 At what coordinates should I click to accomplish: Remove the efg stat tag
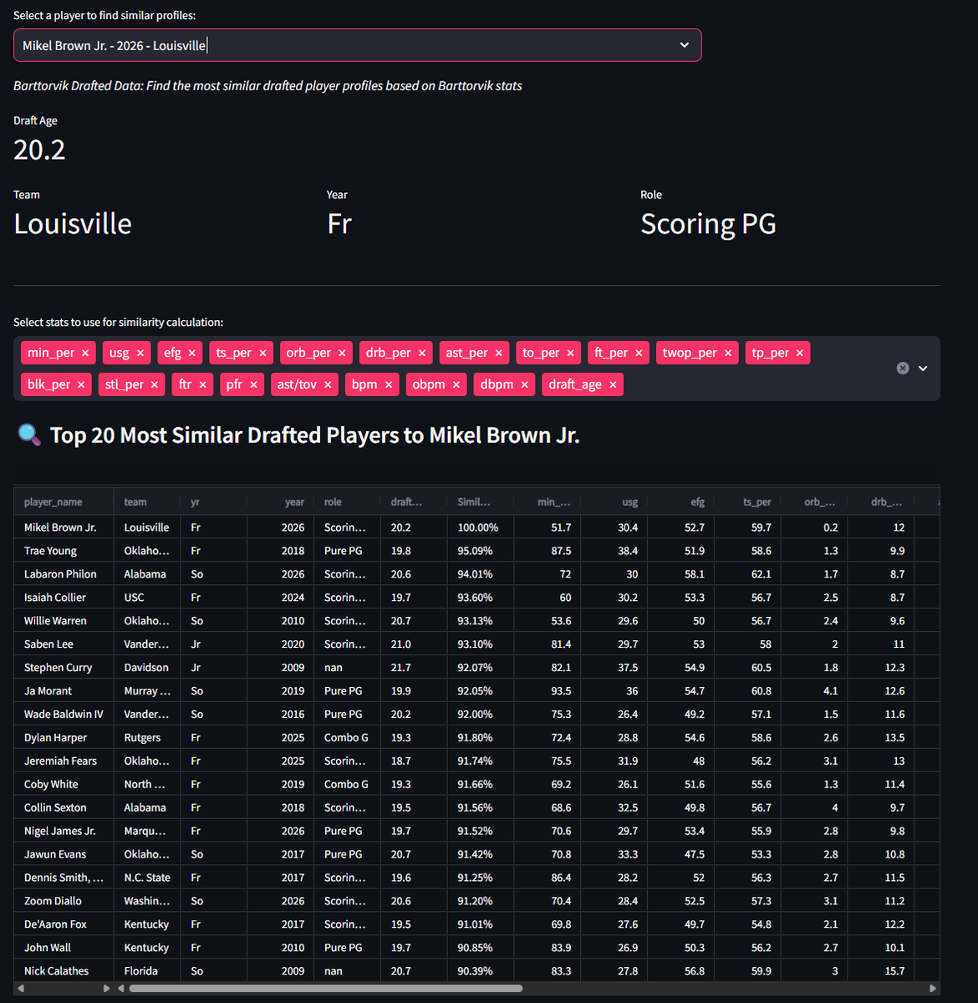(x=192, y=354)
